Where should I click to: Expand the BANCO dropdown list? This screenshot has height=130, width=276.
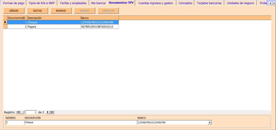209,122
